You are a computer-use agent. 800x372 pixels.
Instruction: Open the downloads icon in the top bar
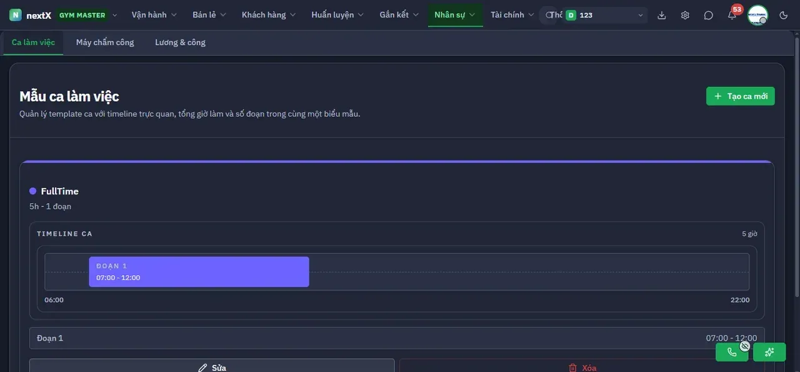tap(662, 15)
